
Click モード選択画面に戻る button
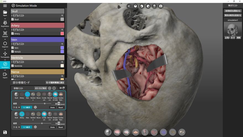(55, 82)
